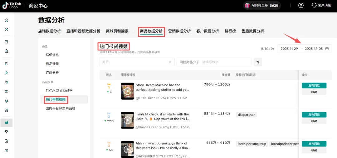The image size is (337, 158).
Task: Open the home icon in left sidebar
Action: point(6,20)
